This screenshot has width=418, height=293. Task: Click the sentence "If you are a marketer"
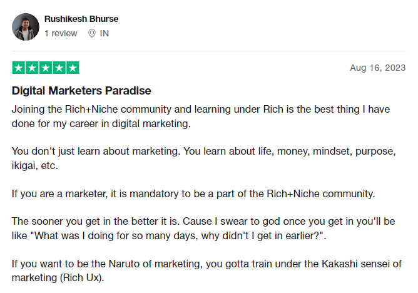click(193, 194)
